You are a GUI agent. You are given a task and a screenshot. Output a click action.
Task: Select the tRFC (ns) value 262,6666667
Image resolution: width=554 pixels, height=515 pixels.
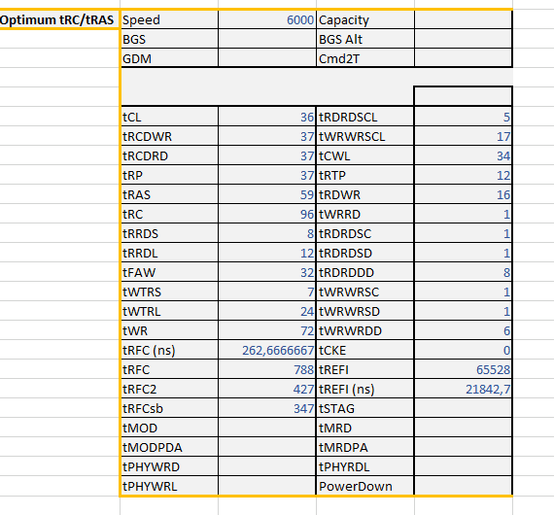pyautogui.click(x=267, y=350)
